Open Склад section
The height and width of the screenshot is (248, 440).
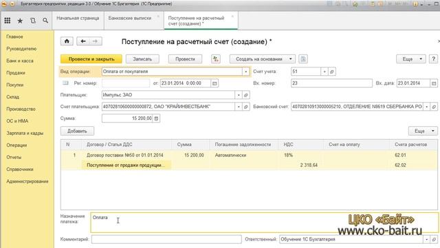pyautogui.click(x=12, y=97)
